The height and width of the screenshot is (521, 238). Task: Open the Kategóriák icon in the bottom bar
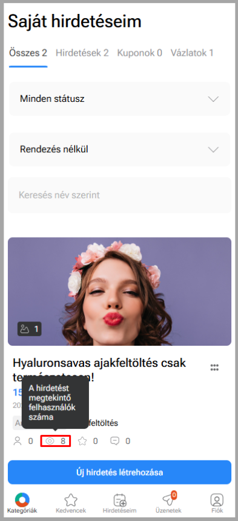tap(22, 500)
